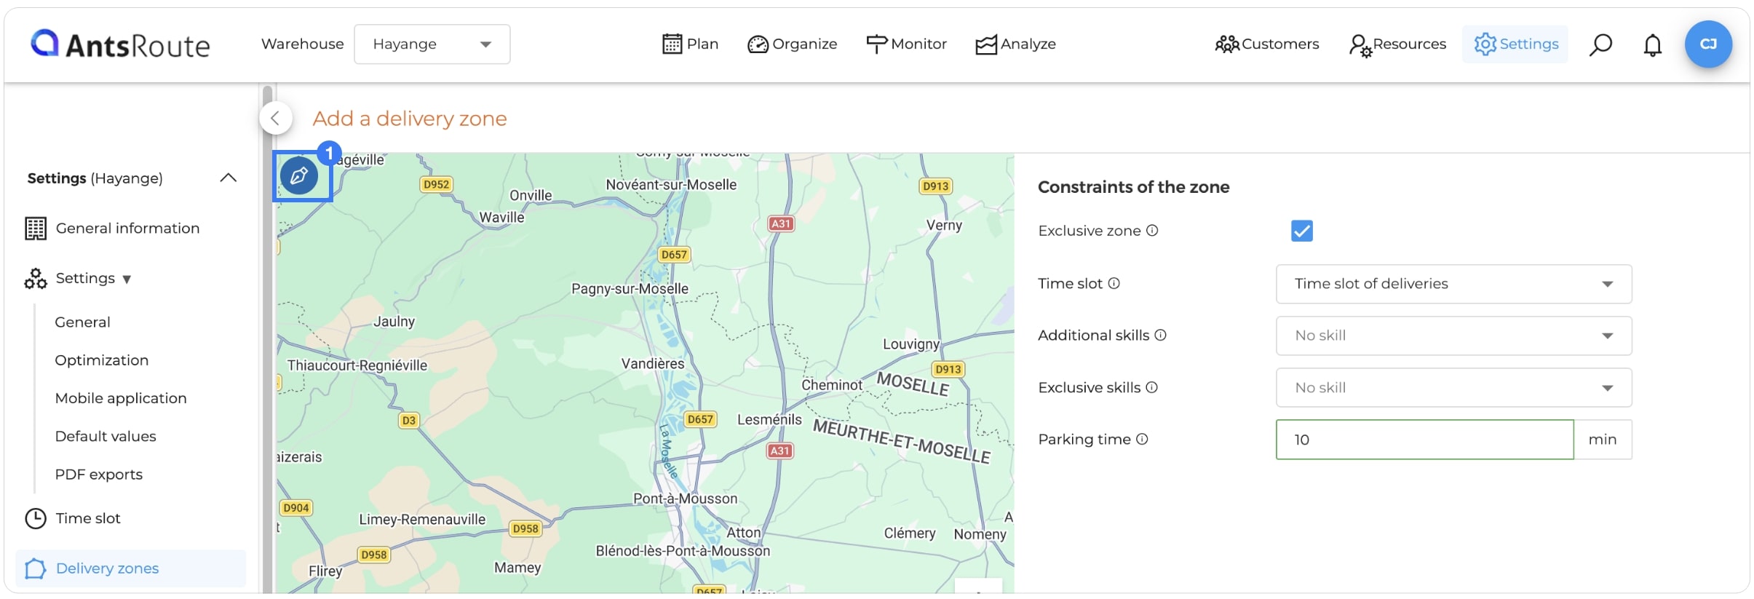Open the Plan menu

click(690, 44)
